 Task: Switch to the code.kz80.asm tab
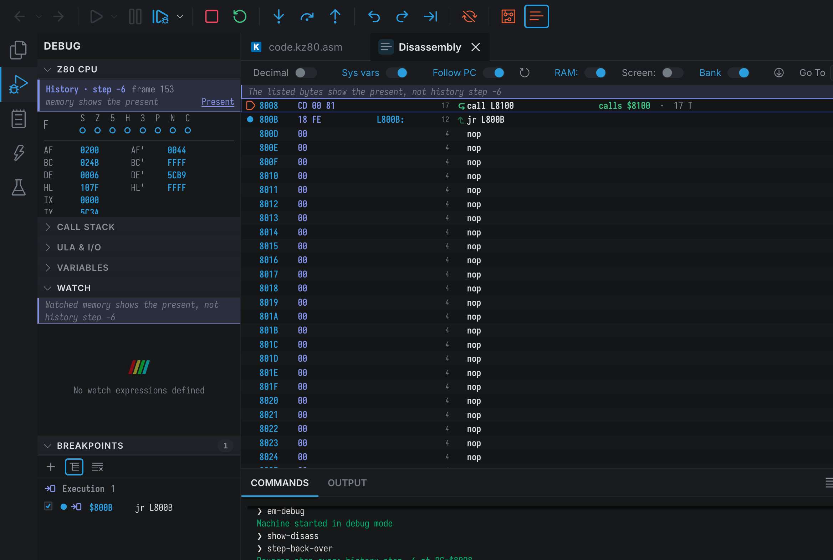point(305,47)
